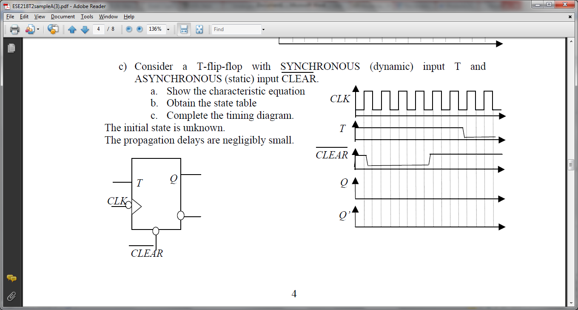This screenshot has height=310, width=578.
Task: Click the zoom in plus button
Action: 139,29
